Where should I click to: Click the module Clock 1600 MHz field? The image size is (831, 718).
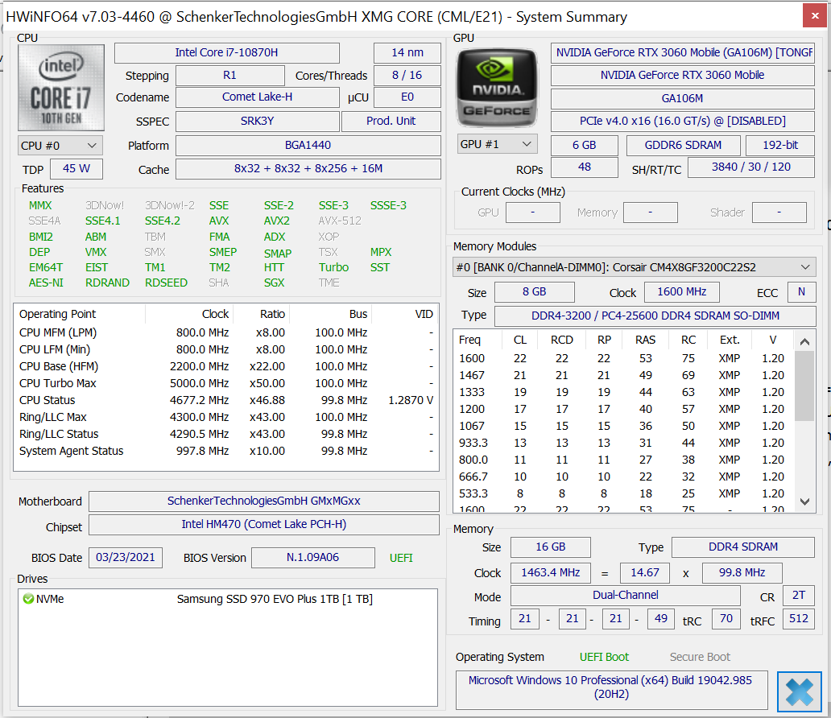pyautogui.click(x=682, y=292)
